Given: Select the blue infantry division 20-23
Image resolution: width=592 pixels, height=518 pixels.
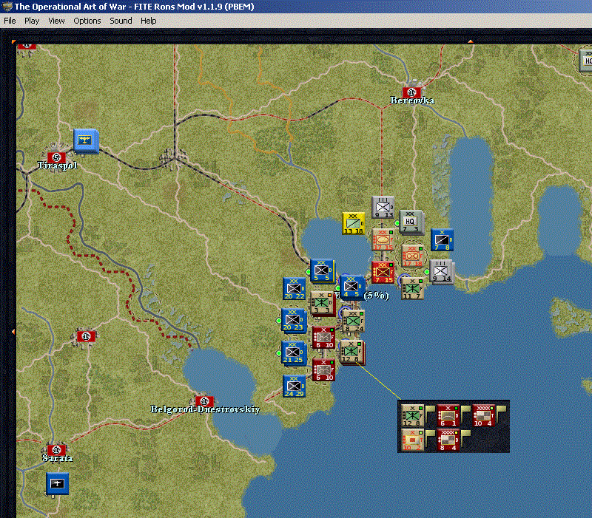Looking at the screenshot, I should 293,320.
